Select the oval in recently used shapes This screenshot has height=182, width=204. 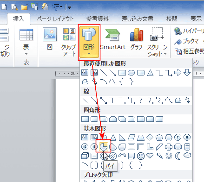131,73
